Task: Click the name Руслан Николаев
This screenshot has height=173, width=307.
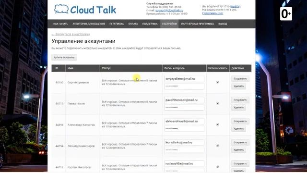Action: (x=79, y=167)
